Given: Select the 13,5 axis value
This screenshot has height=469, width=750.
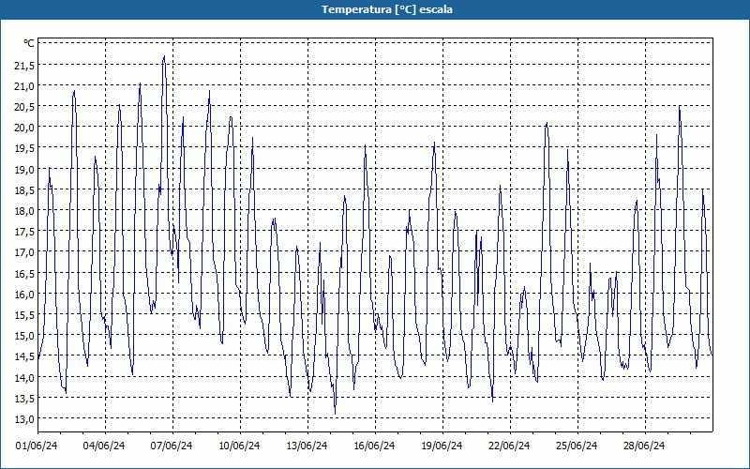Looking at the screenshot, I should pyautogui.click(x=24, y=398).
